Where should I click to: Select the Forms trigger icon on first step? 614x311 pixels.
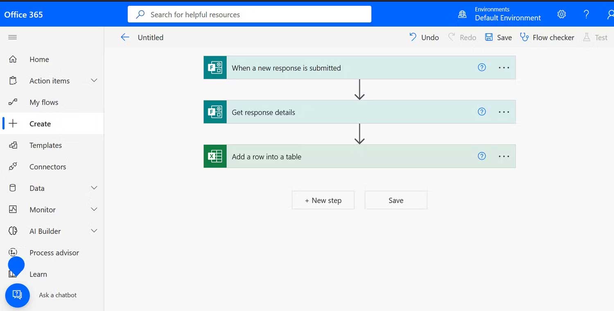[215, 67]
